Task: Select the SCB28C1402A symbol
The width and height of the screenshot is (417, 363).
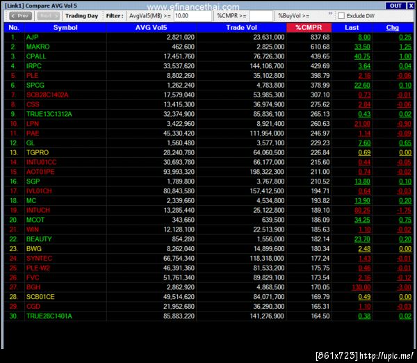Action: click(47, 95)
